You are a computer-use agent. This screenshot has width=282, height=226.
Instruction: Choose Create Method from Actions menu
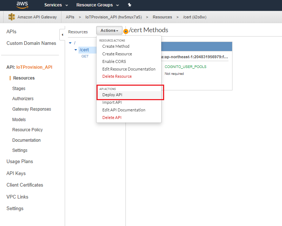tap(116, 46)
